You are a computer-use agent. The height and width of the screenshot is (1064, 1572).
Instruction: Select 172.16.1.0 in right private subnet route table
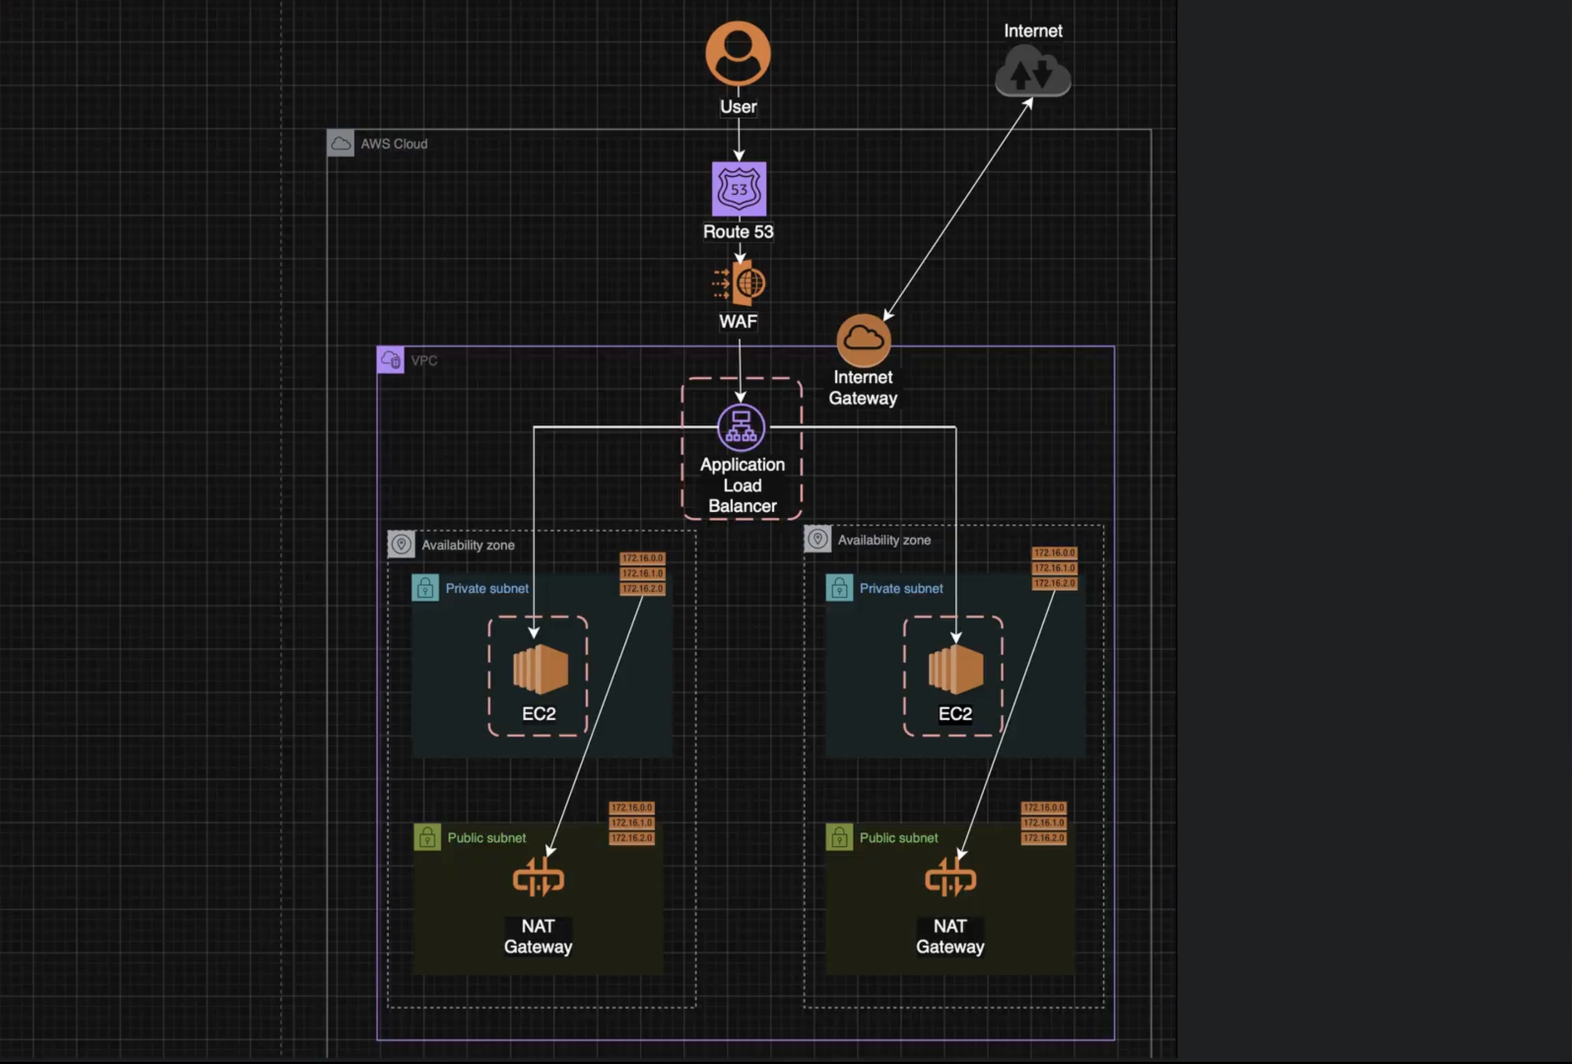pyautogui.click(x=1055, y=568)
